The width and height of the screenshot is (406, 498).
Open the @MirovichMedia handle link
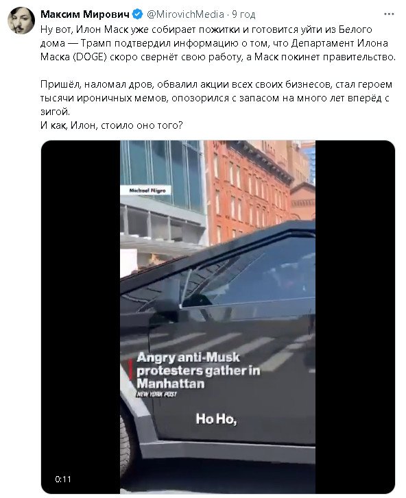click(x=185, y=14)
